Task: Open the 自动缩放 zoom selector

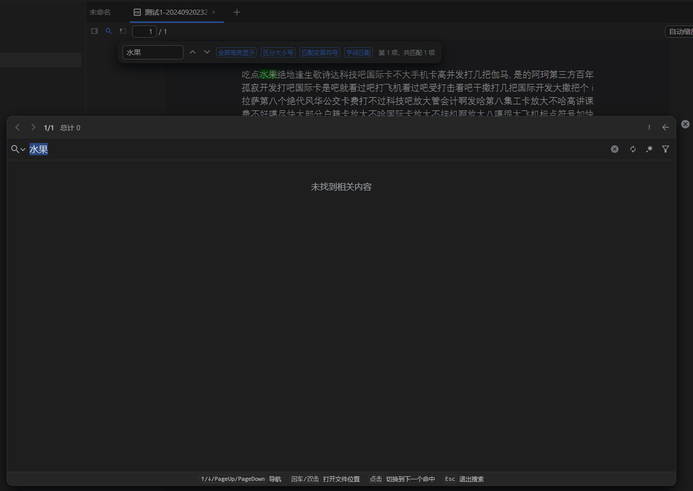Action: pos(680,32)
